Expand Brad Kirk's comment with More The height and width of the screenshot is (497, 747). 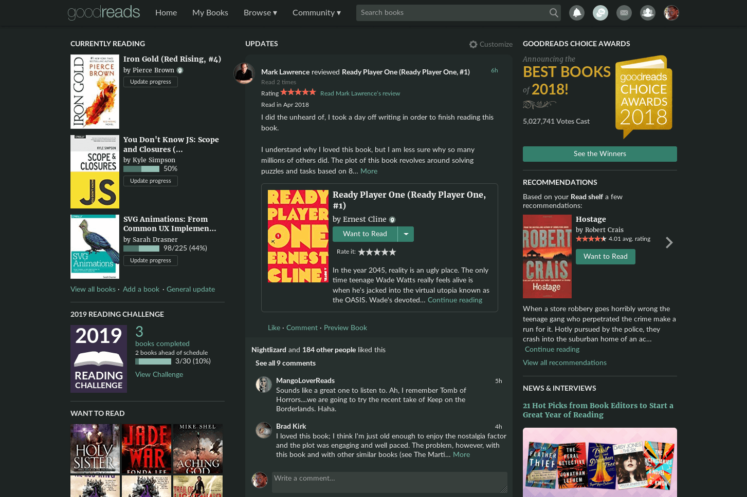(461, 455)
